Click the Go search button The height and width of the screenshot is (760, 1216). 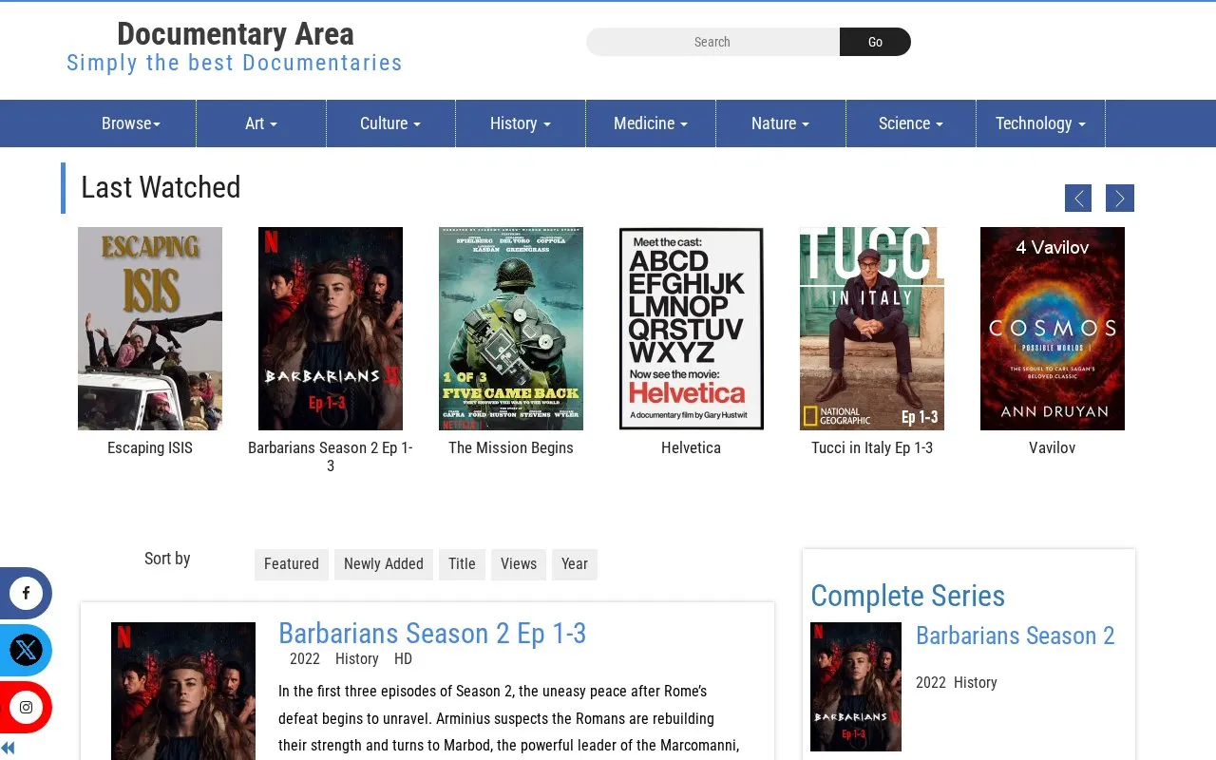[875, 42]
